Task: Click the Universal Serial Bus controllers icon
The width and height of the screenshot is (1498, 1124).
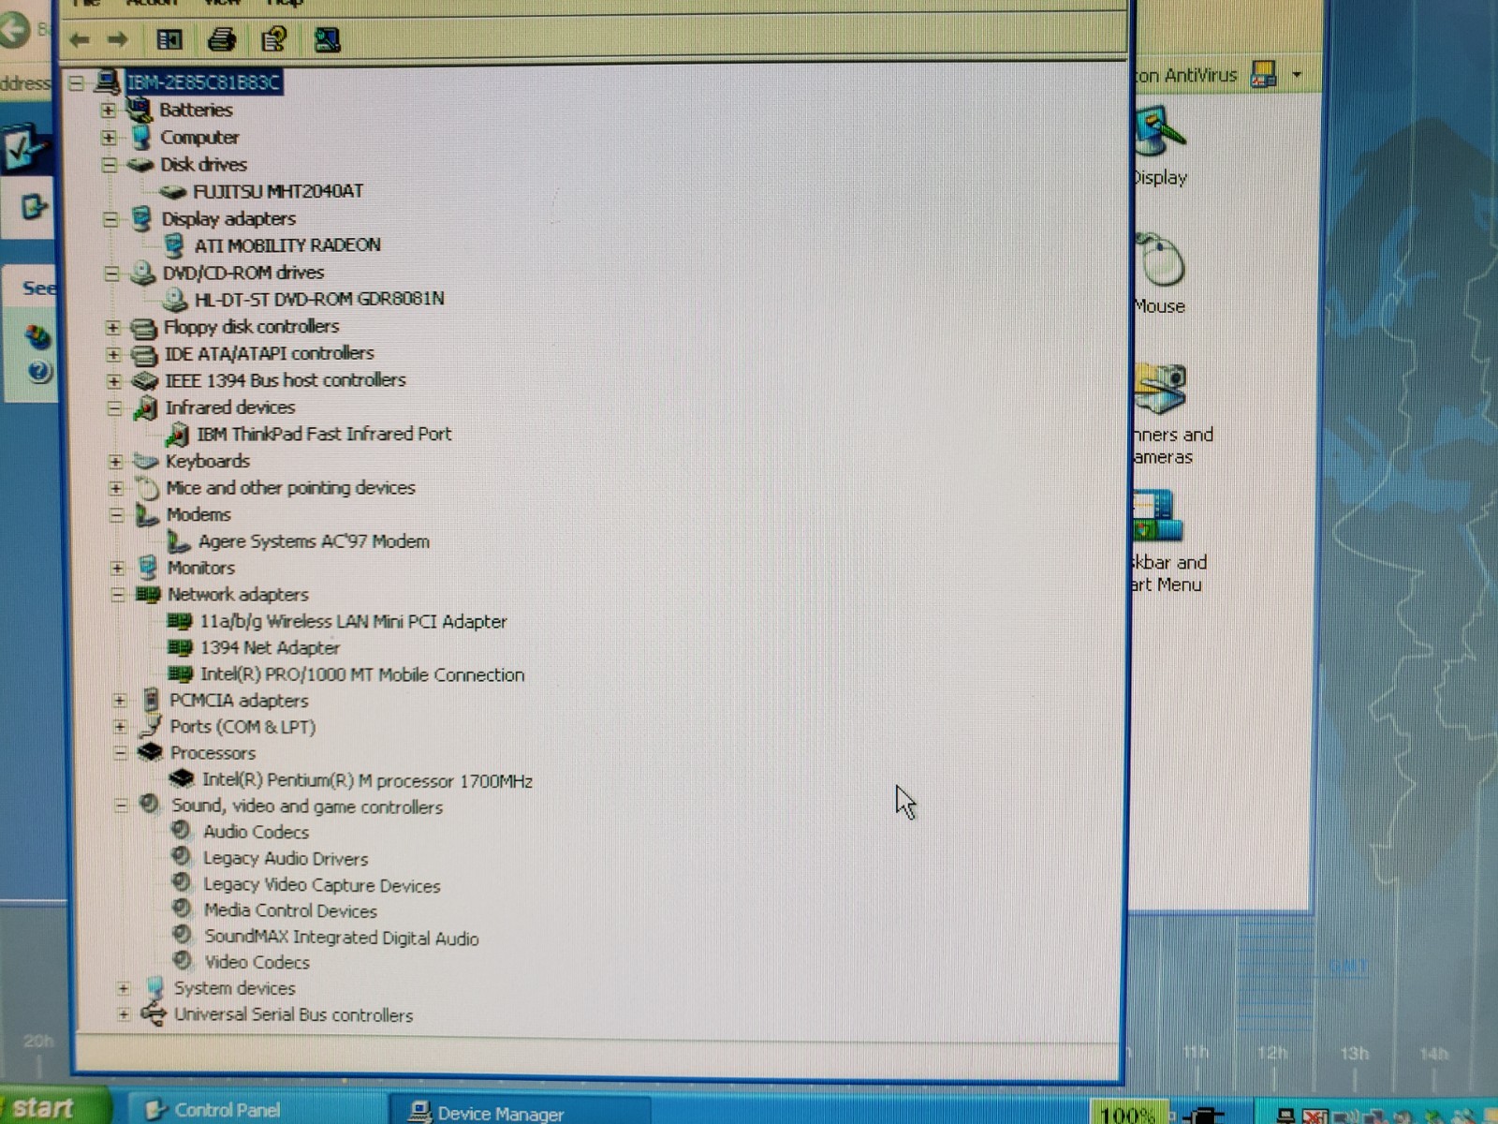Action: 154,1013
